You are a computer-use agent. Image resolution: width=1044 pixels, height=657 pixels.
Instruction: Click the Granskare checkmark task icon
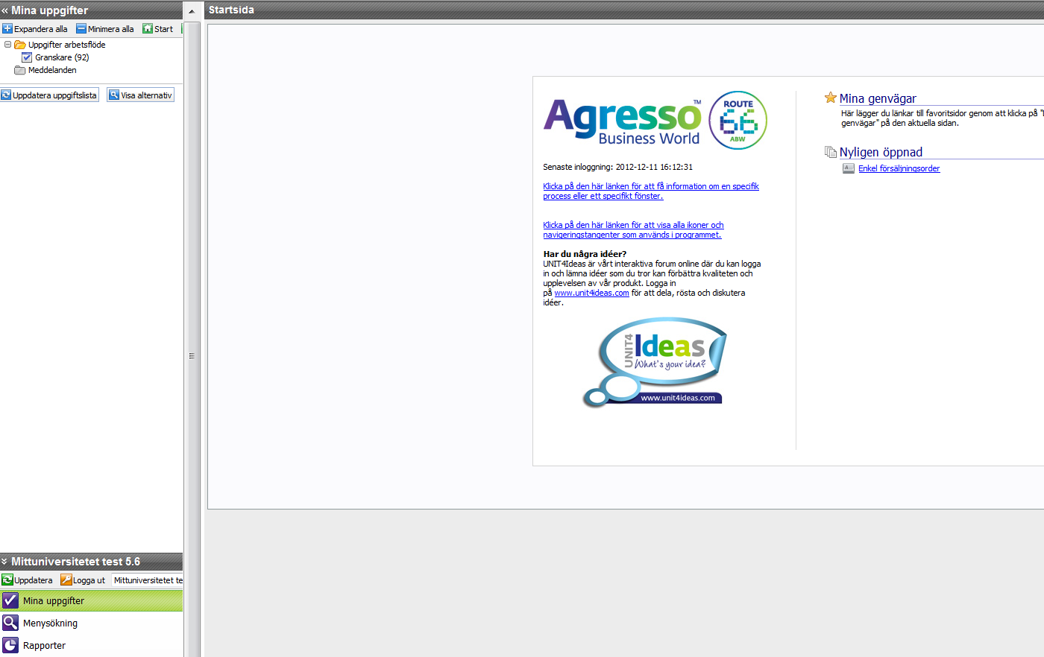pos(27,57)
